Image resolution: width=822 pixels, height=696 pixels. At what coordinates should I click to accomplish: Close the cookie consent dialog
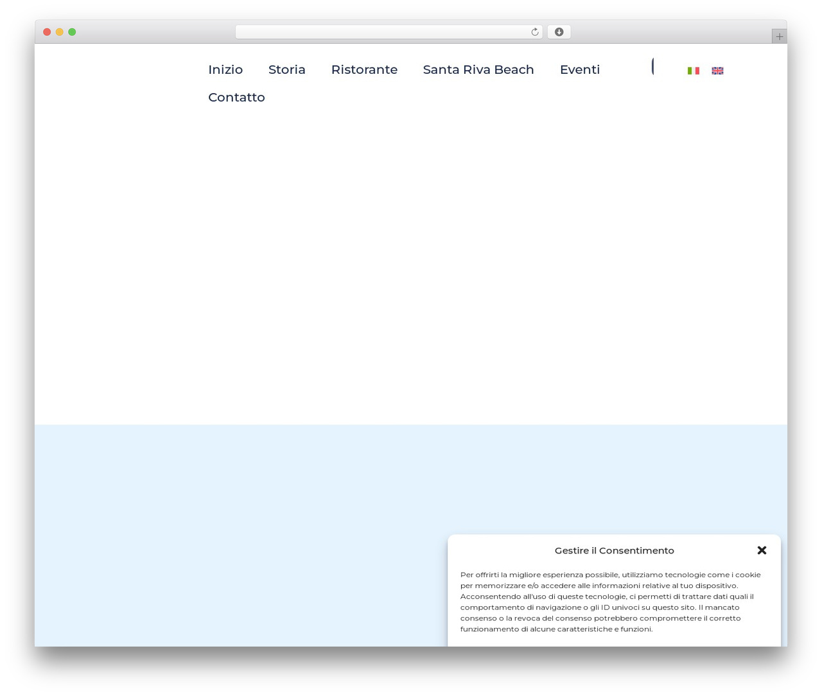[x=762, y=550]
